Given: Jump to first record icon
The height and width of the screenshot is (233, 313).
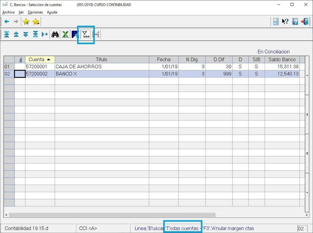Looking at the screenshot, I should [x=7, y=34].
